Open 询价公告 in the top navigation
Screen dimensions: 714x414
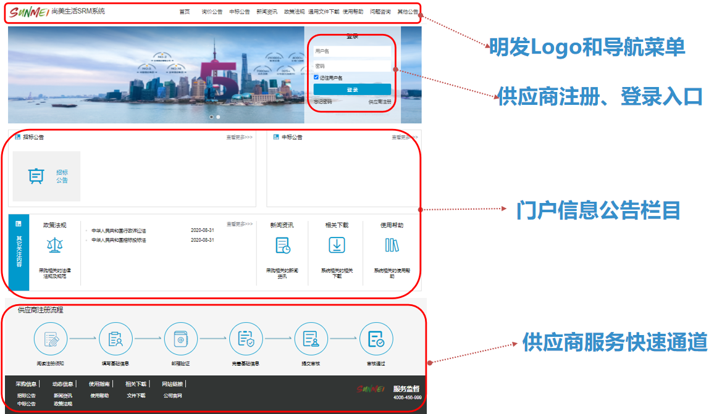coord(212,12)
